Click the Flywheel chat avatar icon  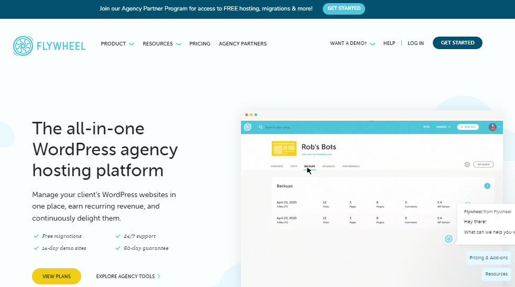click(x=448, y=239)
